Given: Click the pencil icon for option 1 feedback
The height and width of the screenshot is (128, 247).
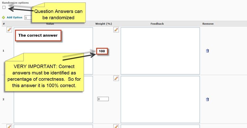Looking at the screenshot, I should click(116, 30).
